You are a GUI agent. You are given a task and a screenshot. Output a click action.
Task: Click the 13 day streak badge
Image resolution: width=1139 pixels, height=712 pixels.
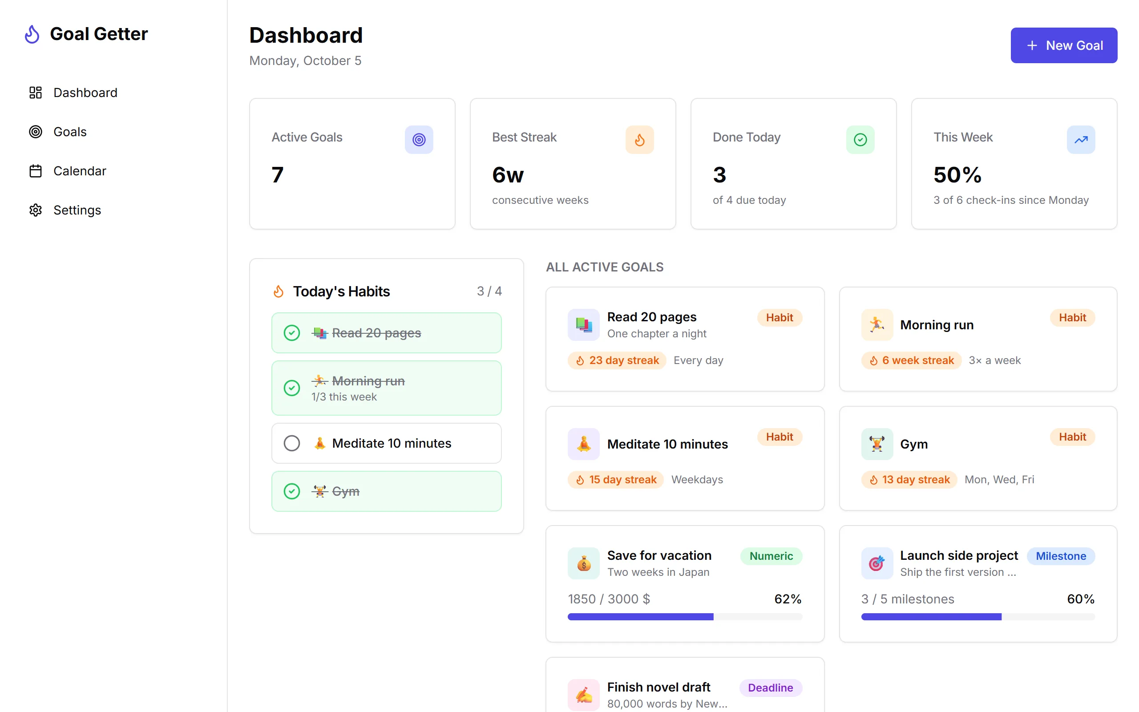tap(909, 479)
